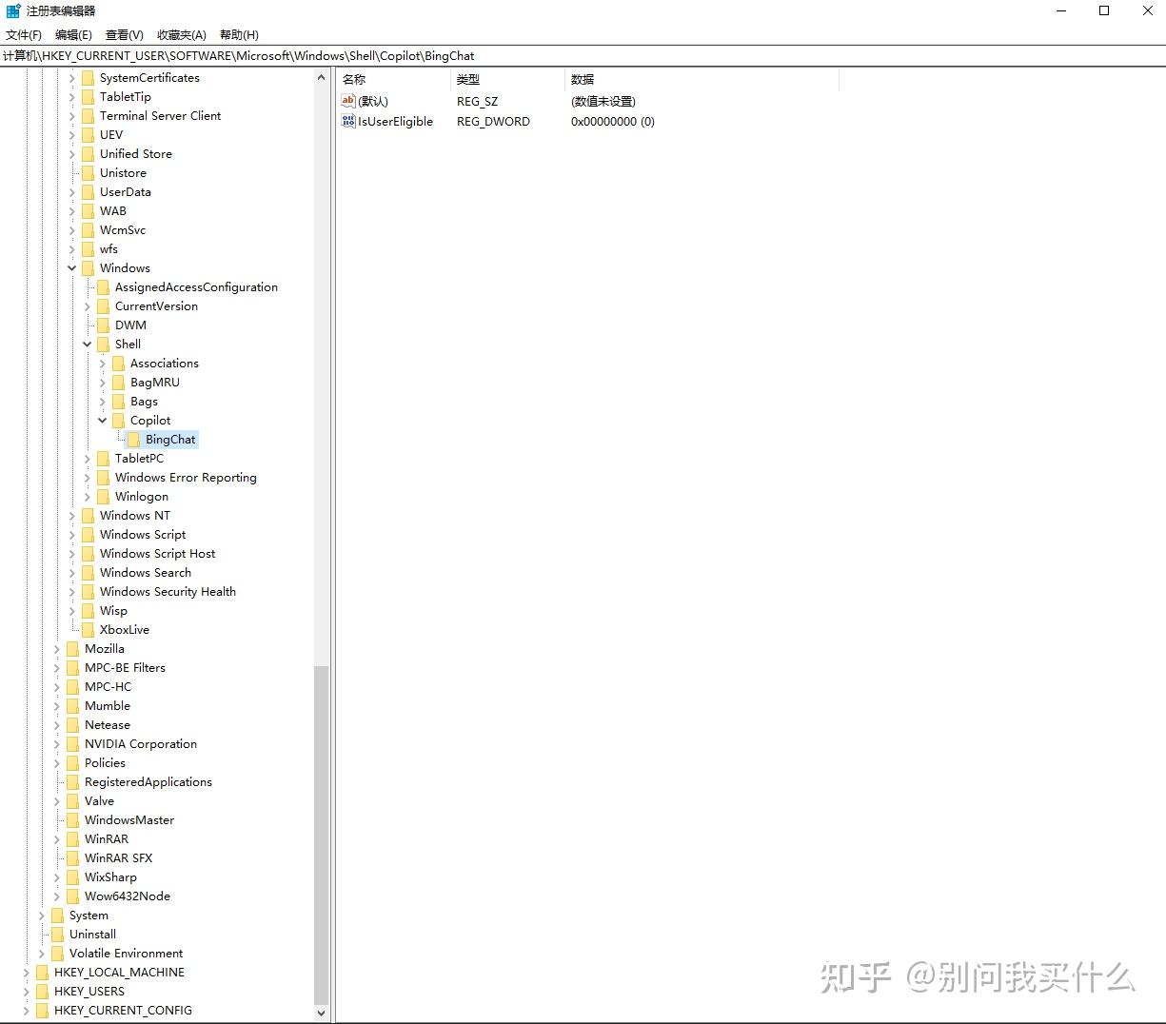Click the Shell folder icon

(x=103, y=345)
